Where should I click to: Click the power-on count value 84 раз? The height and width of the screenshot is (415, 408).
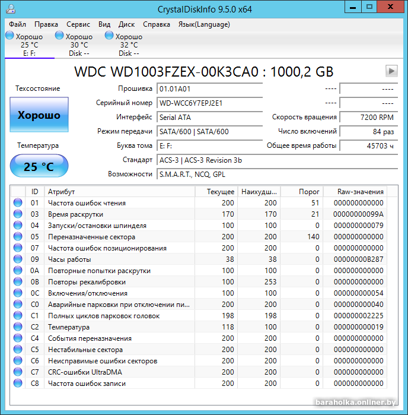369,132
